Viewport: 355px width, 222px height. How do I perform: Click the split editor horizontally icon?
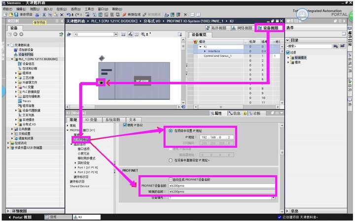[192, 15]
